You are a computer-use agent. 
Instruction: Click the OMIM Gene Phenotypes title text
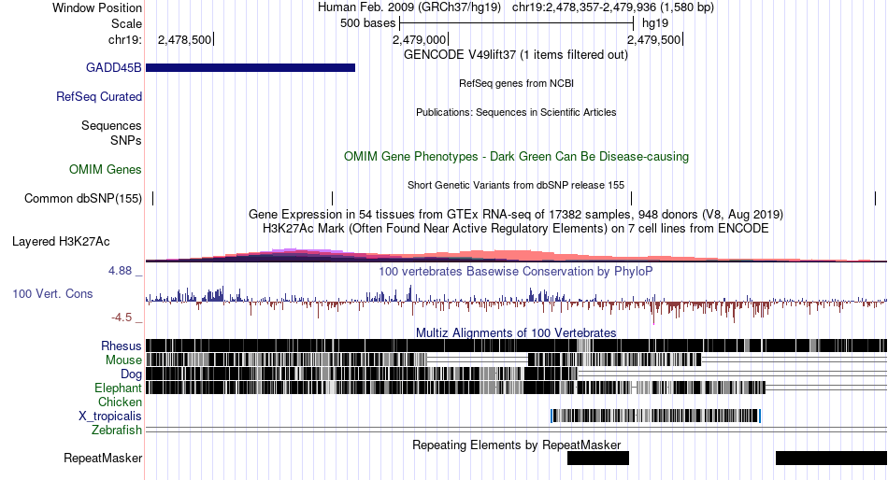tap(516, 157)
